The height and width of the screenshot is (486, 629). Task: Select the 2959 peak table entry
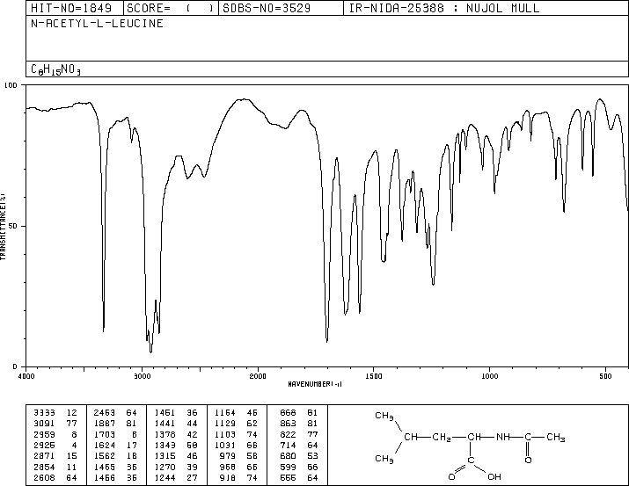tap(44, 434)
